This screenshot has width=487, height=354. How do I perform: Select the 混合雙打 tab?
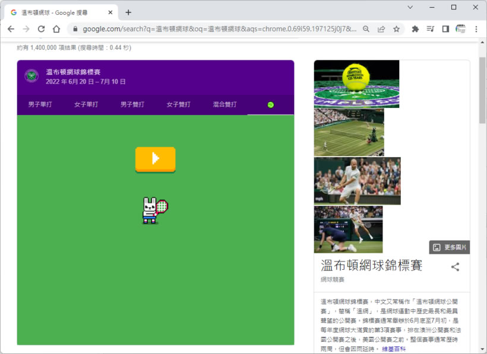point(224,104)
